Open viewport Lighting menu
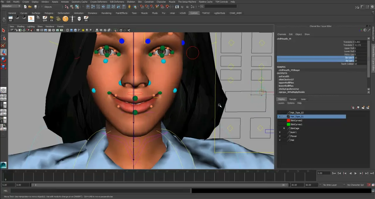This screenshot has width=375, height=199. [x=31, y=26]
